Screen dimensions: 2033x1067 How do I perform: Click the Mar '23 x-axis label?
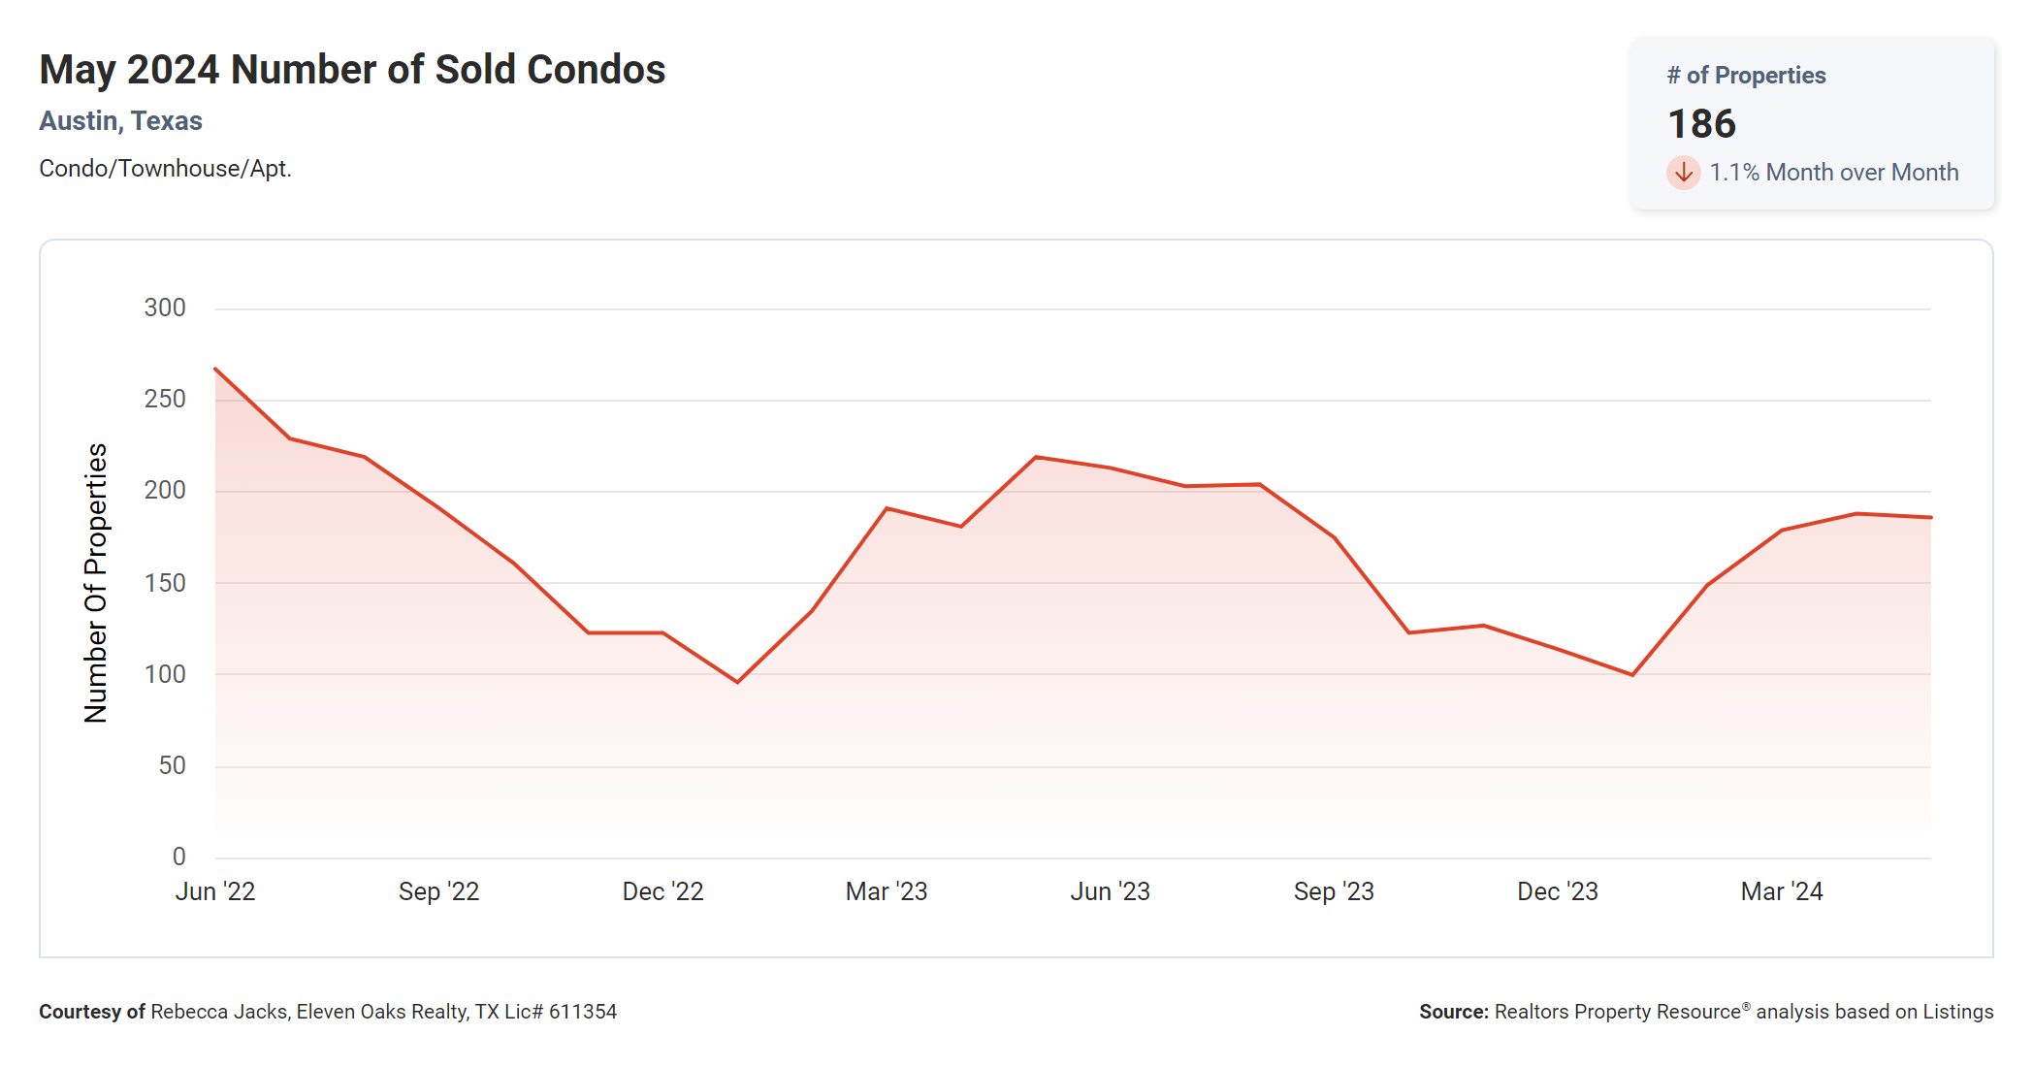887,891
